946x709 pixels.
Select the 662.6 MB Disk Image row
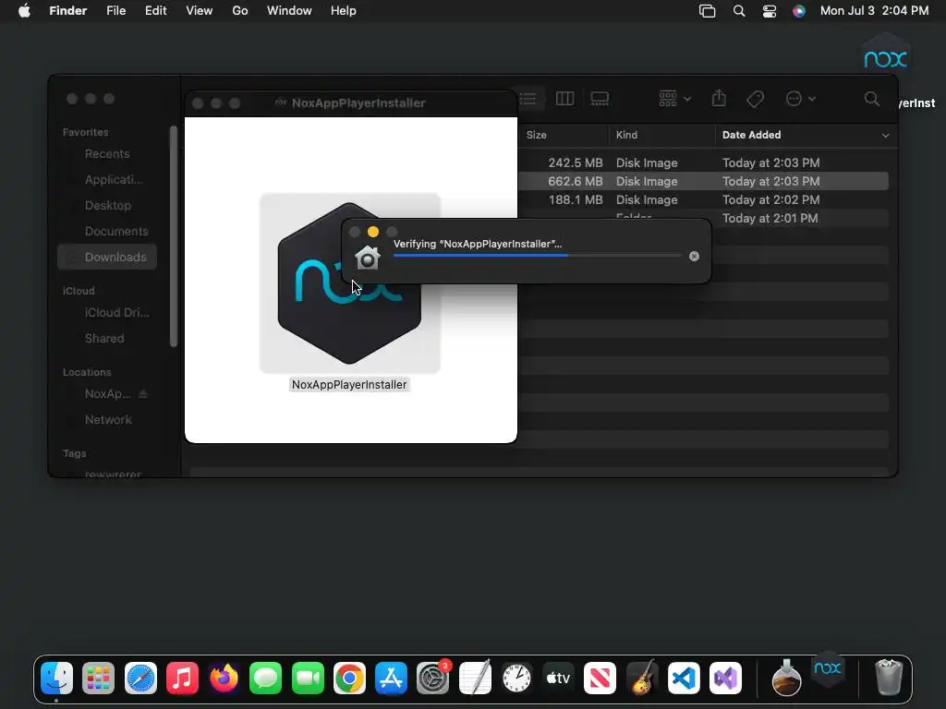tap(703, 182)
